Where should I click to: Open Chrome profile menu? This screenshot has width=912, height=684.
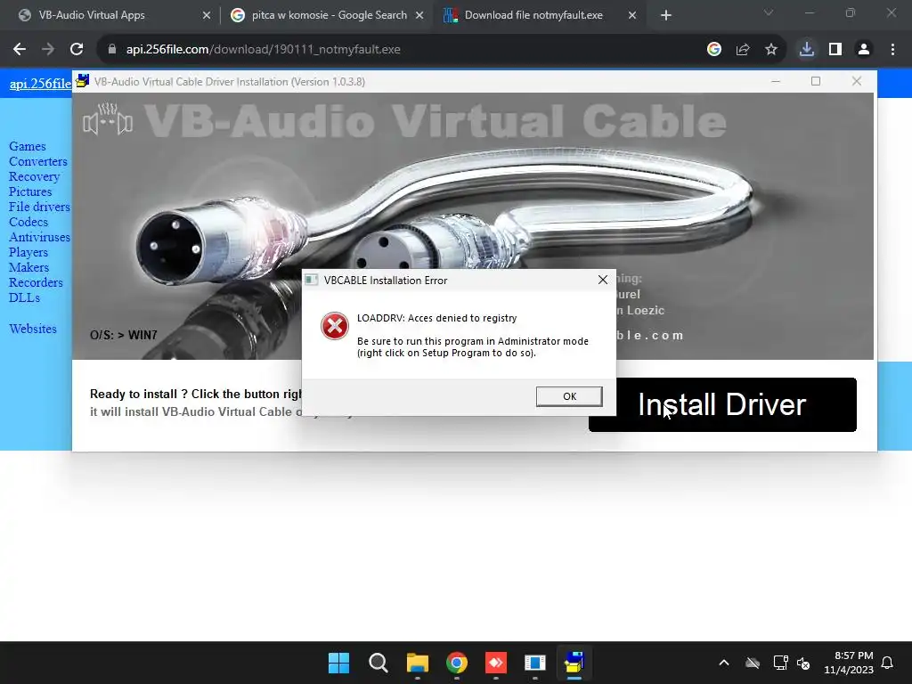click(x=864, y=50)
